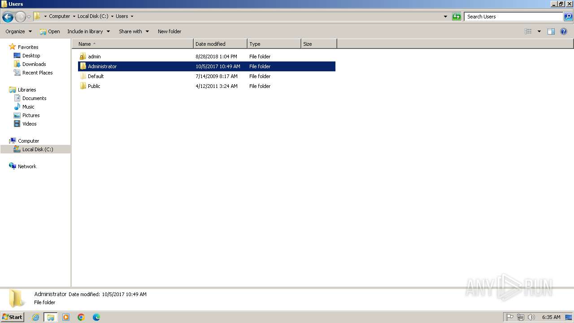Select Computer in the address breadcrumb
Image resolution: width=574 pixels, height=323 pixels.
coord(59,16)
